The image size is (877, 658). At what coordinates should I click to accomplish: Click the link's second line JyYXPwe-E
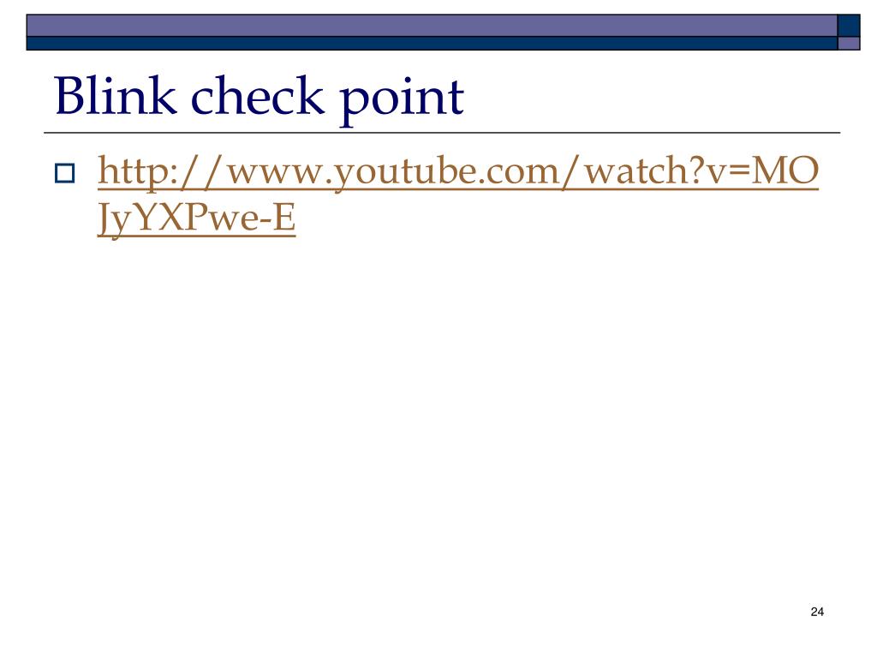196,218
